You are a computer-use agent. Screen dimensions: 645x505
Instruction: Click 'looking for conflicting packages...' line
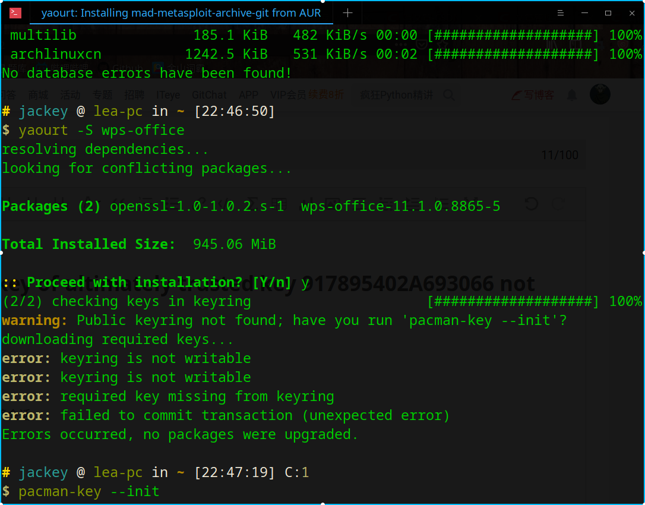(147, 168)
